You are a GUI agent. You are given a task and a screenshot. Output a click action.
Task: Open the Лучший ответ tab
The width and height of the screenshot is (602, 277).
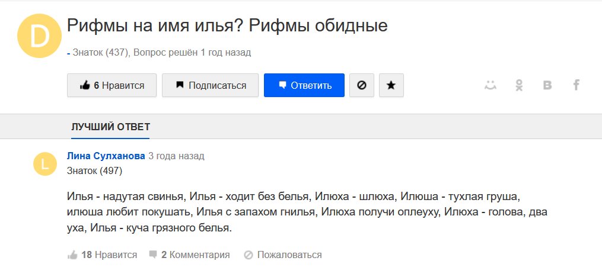(x=110, y=127)
